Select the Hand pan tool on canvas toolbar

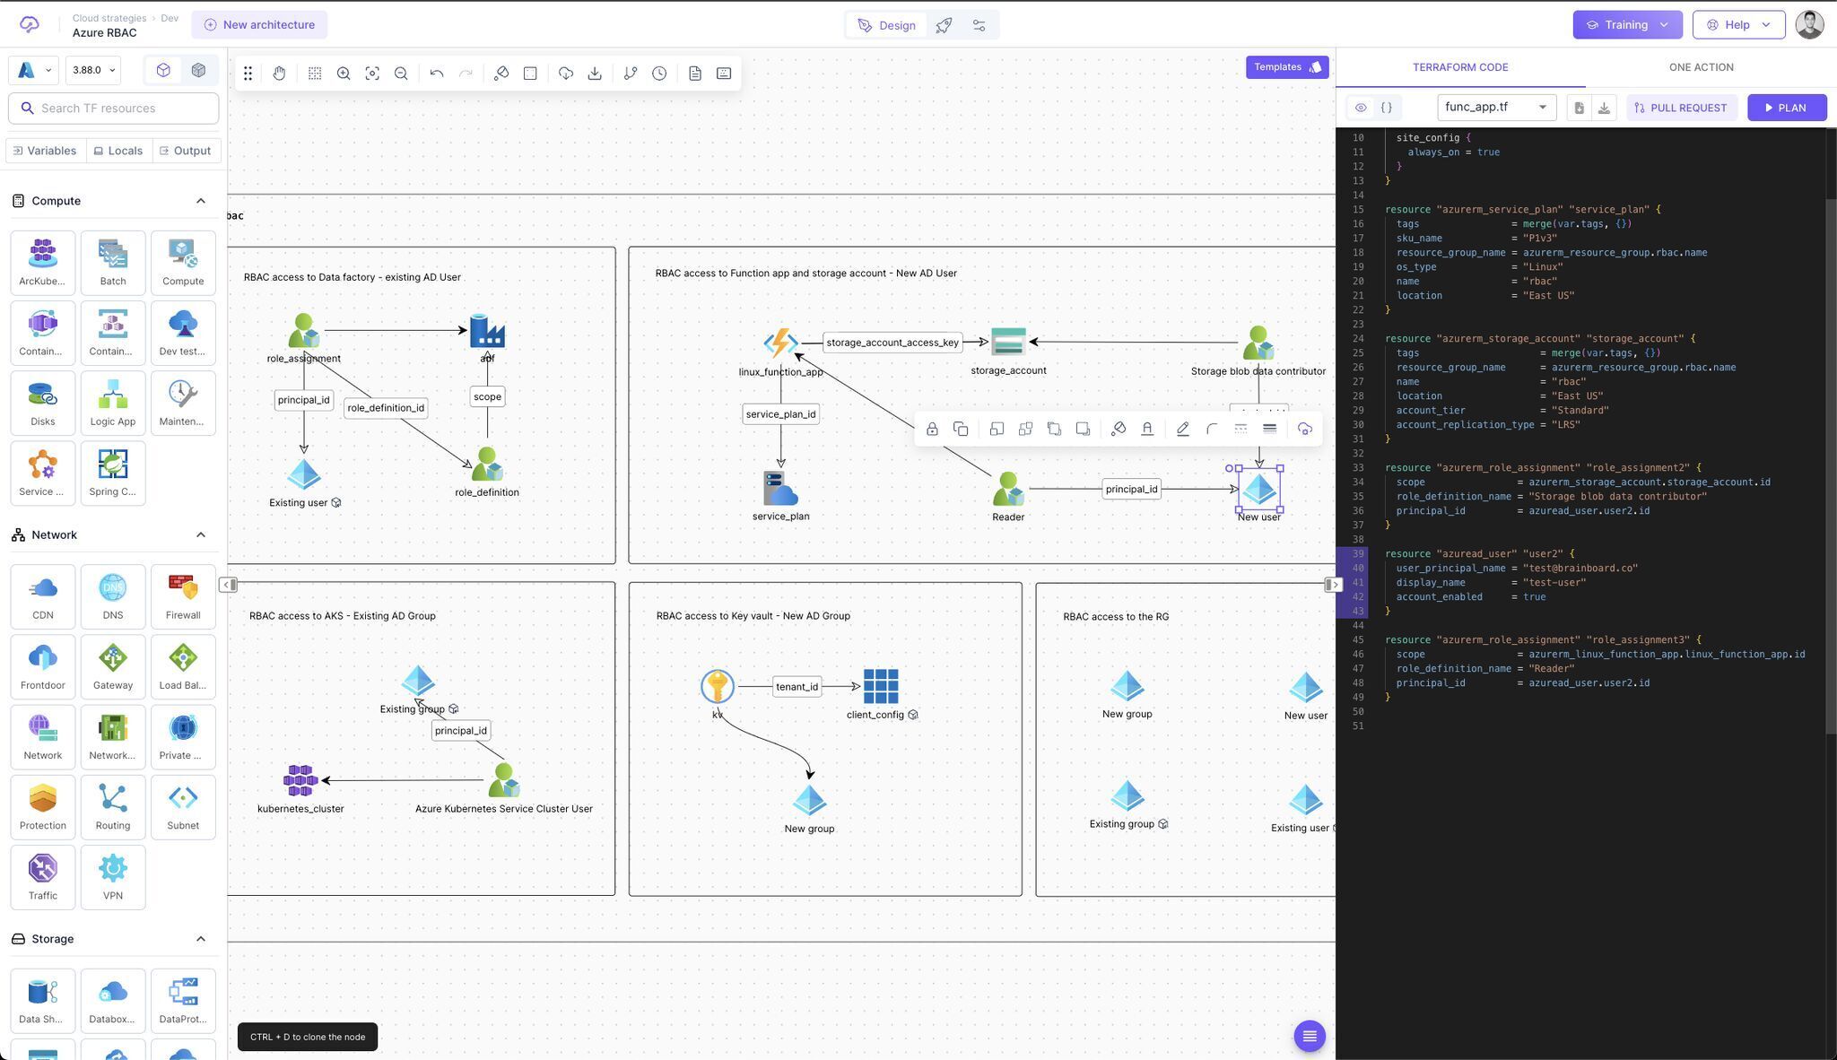[279, 73]
